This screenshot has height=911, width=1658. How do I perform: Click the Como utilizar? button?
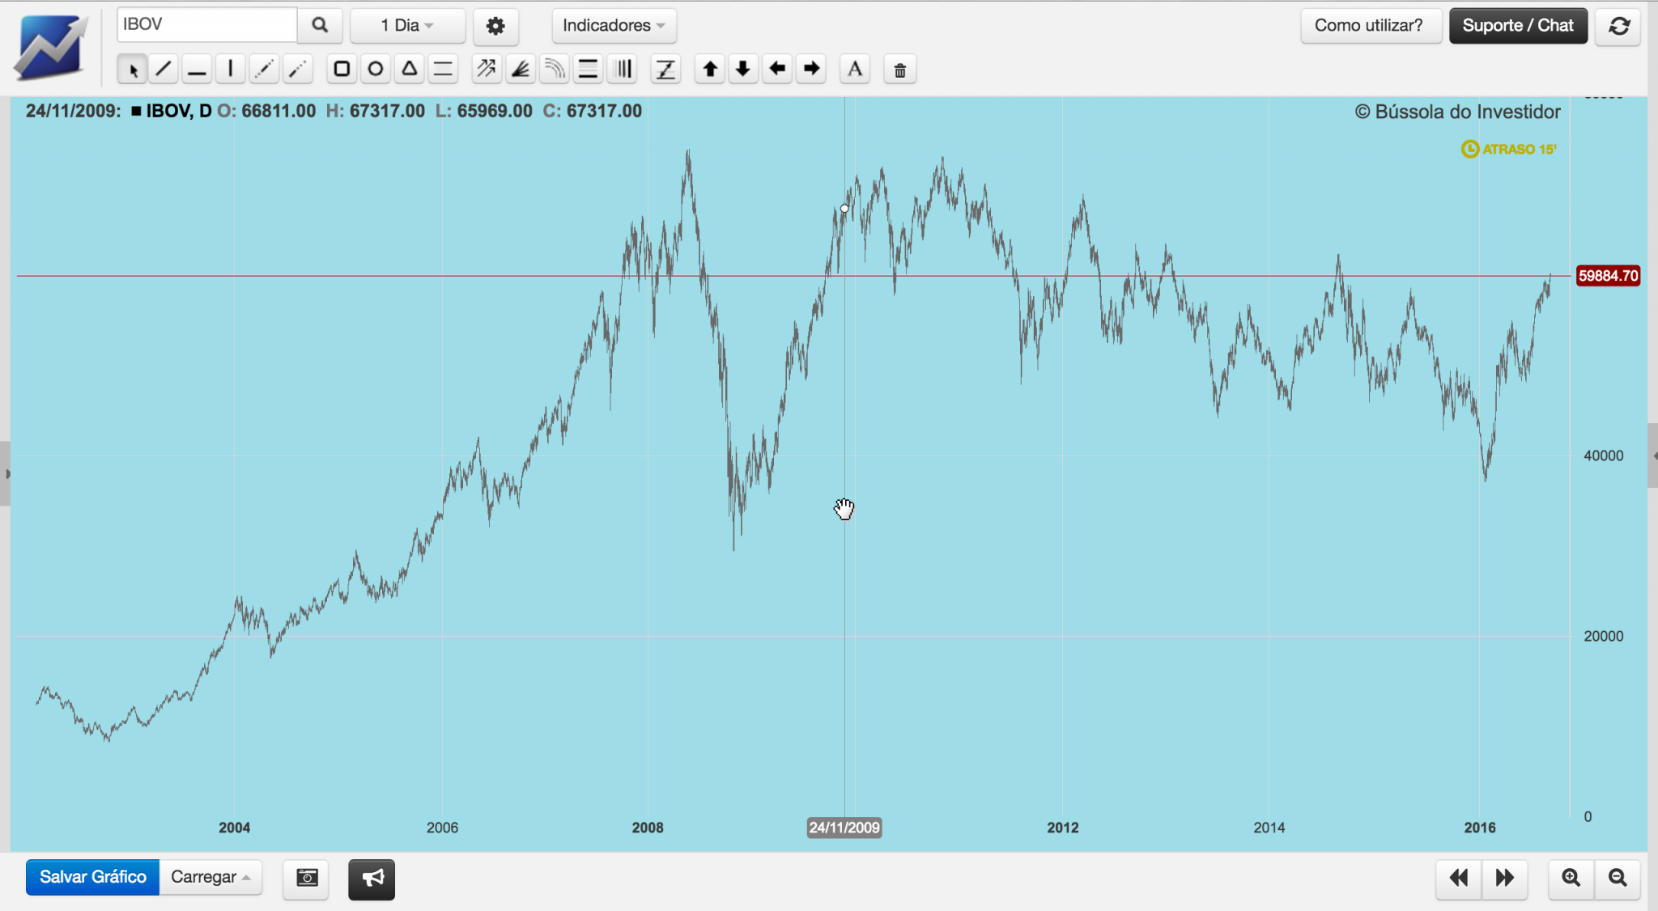1370,26
